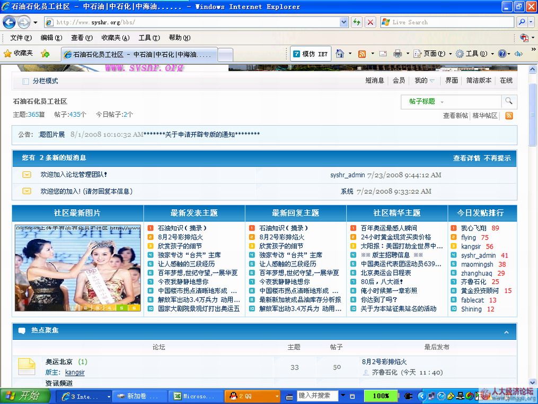Click the 不再提示 link
This screenshot has width=538, height=404.
(x=497, y=158)
